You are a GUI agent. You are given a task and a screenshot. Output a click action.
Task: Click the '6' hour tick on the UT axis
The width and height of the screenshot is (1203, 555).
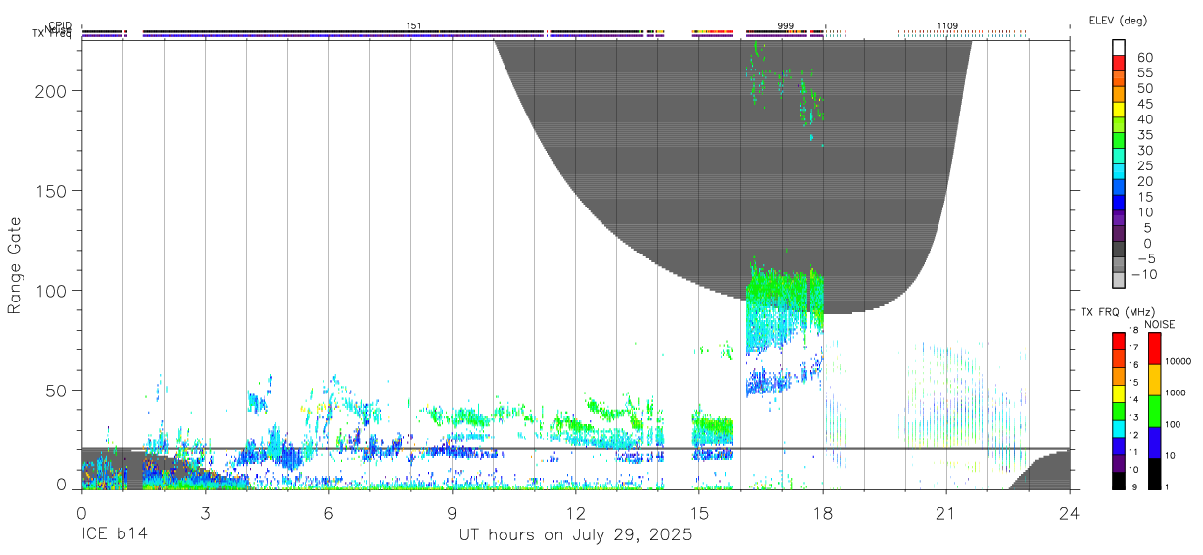click(x=328, y=511)
